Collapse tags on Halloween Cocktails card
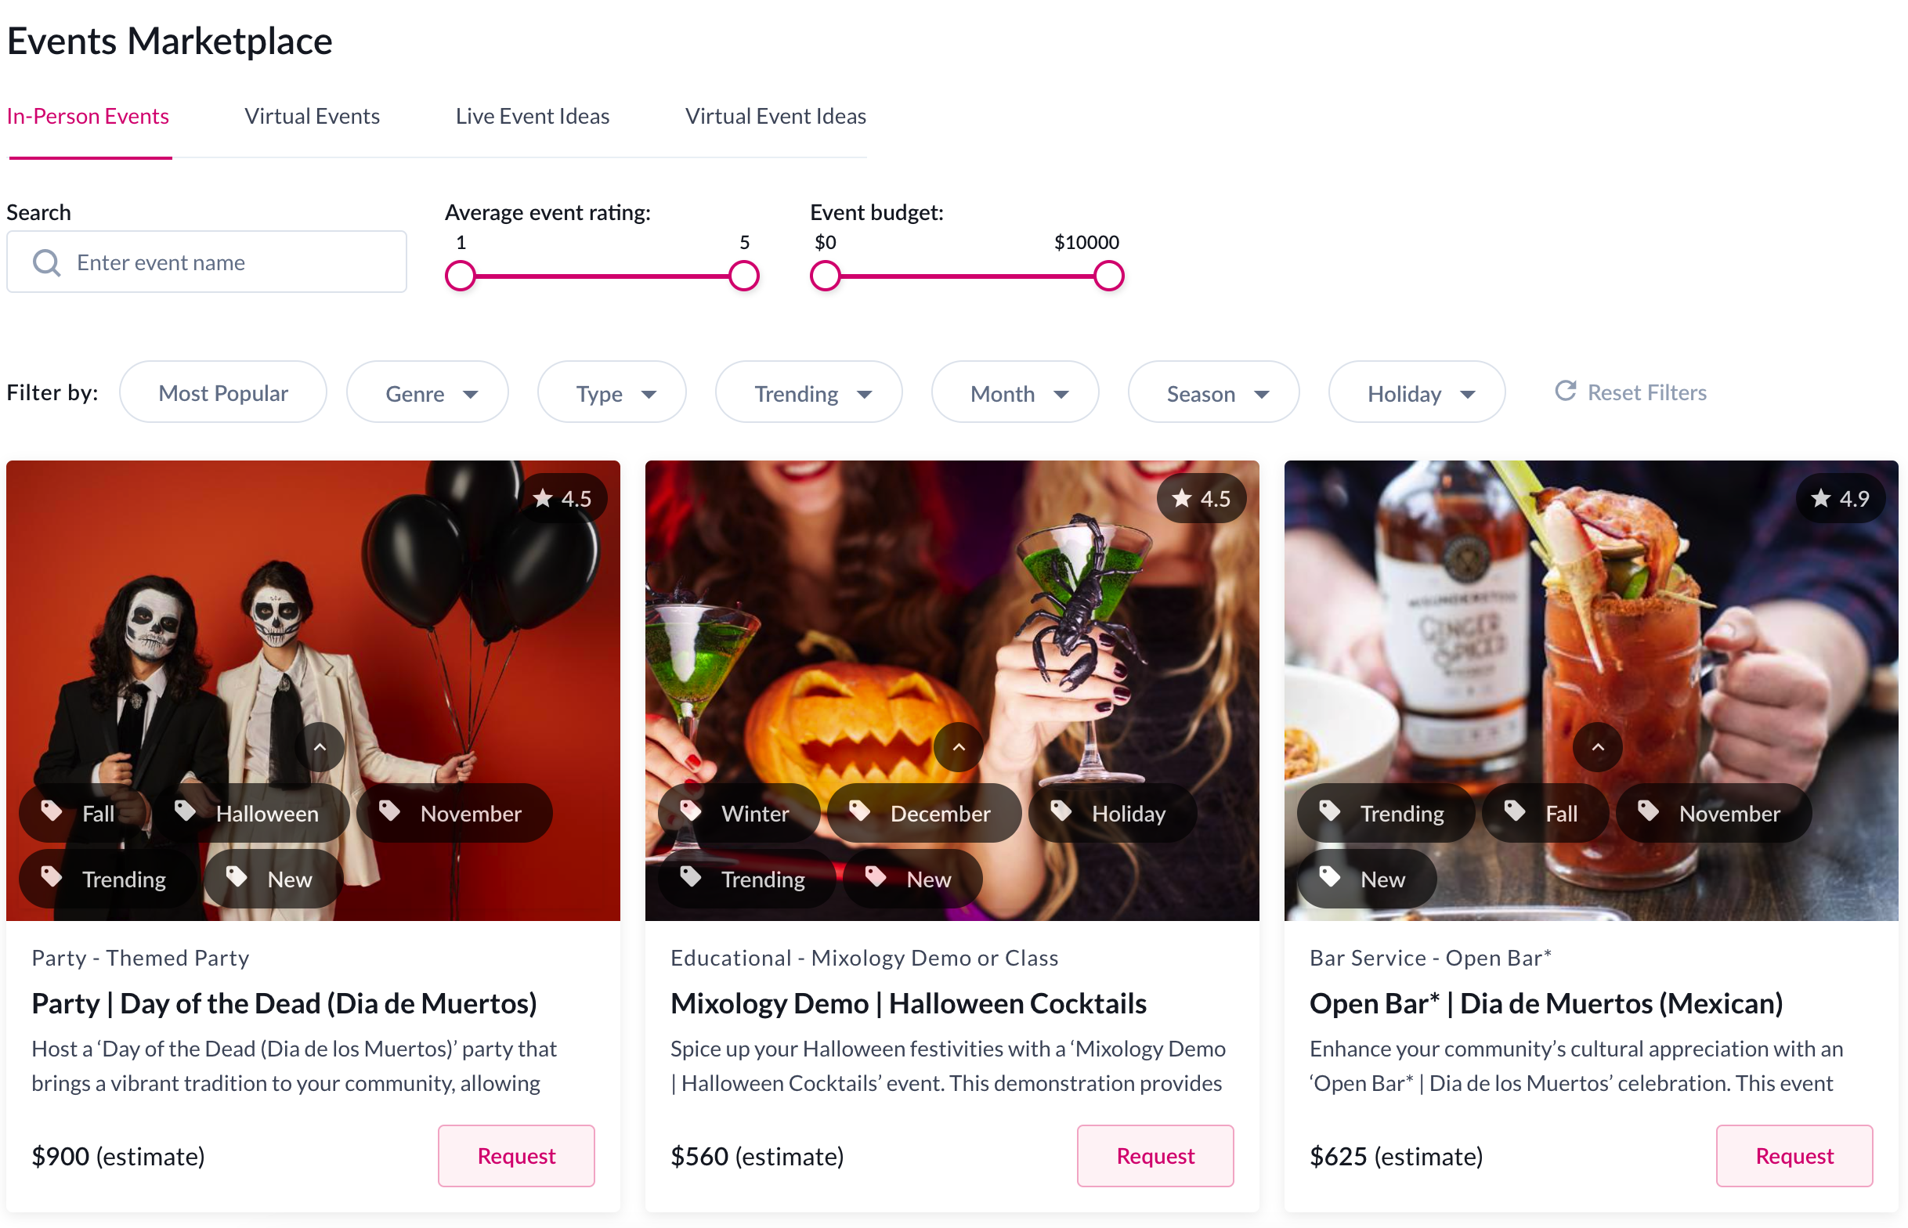This screenshot has height=1228, width=1908. click(959, 747)
